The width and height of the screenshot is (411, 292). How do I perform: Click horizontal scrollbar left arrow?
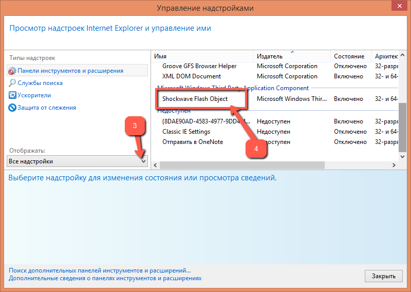(155, 165)
